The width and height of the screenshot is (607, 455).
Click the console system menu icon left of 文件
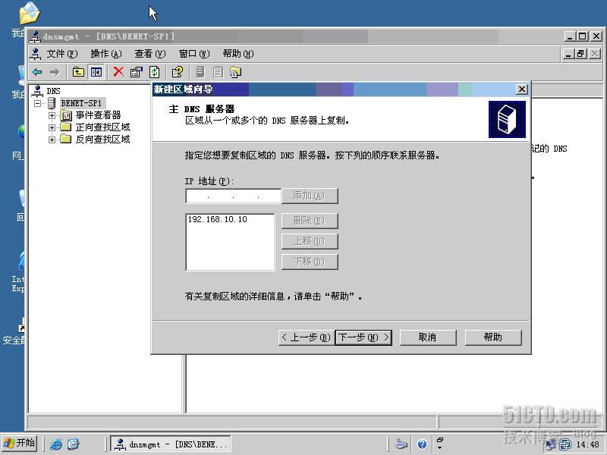click(x=36, y=54)
